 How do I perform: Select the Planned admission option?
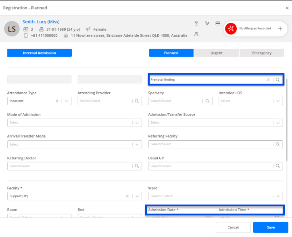click(x=171, y=53)
